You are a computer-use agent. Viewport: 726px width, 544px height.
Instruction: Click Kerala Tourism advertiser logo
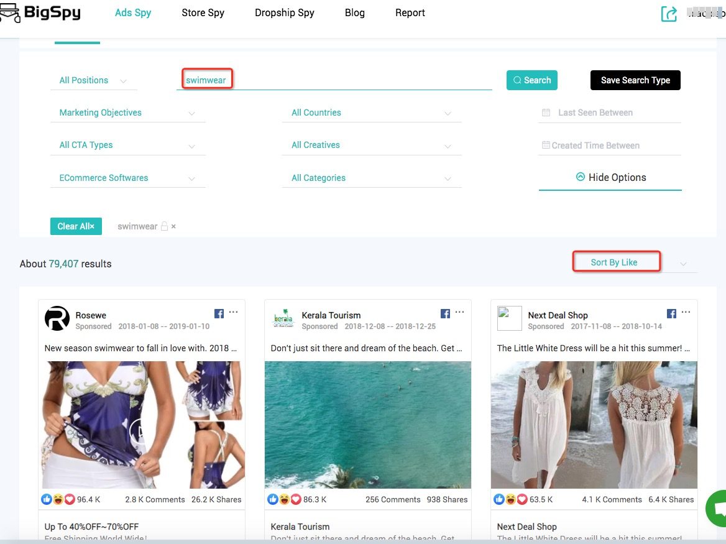(283, 318)
